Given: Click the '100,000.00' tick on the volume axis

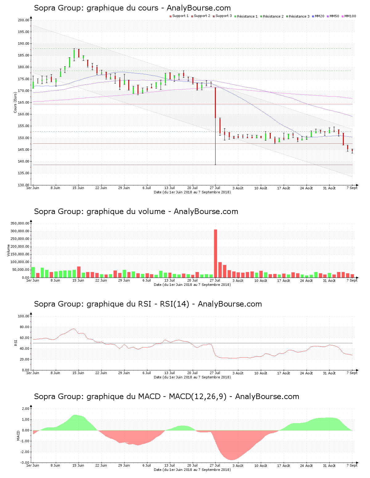Looking at the screenshot, I should tap(20, 262).
